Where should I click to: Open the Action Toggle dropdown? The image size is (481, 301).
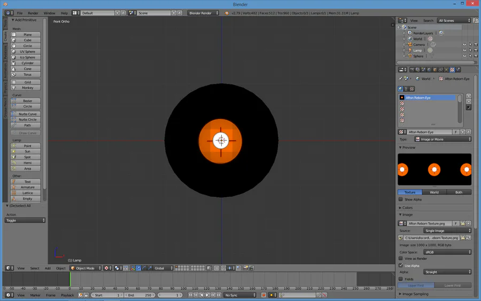click(25, 220)
